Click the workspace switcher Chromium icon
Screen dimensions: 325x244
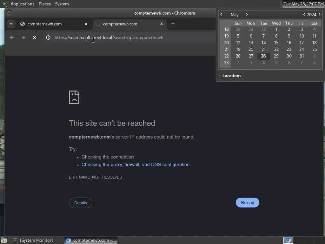pos(288,240)
